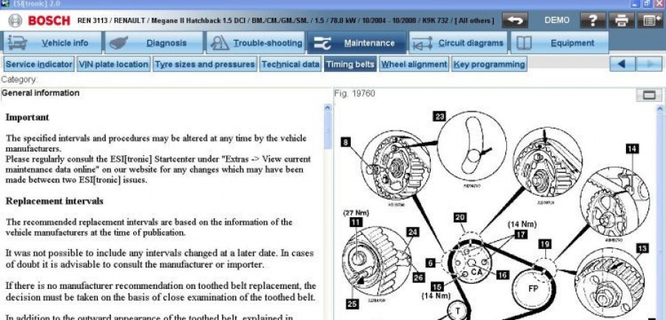Open the Key programming subtab

[x=489, y=64]
